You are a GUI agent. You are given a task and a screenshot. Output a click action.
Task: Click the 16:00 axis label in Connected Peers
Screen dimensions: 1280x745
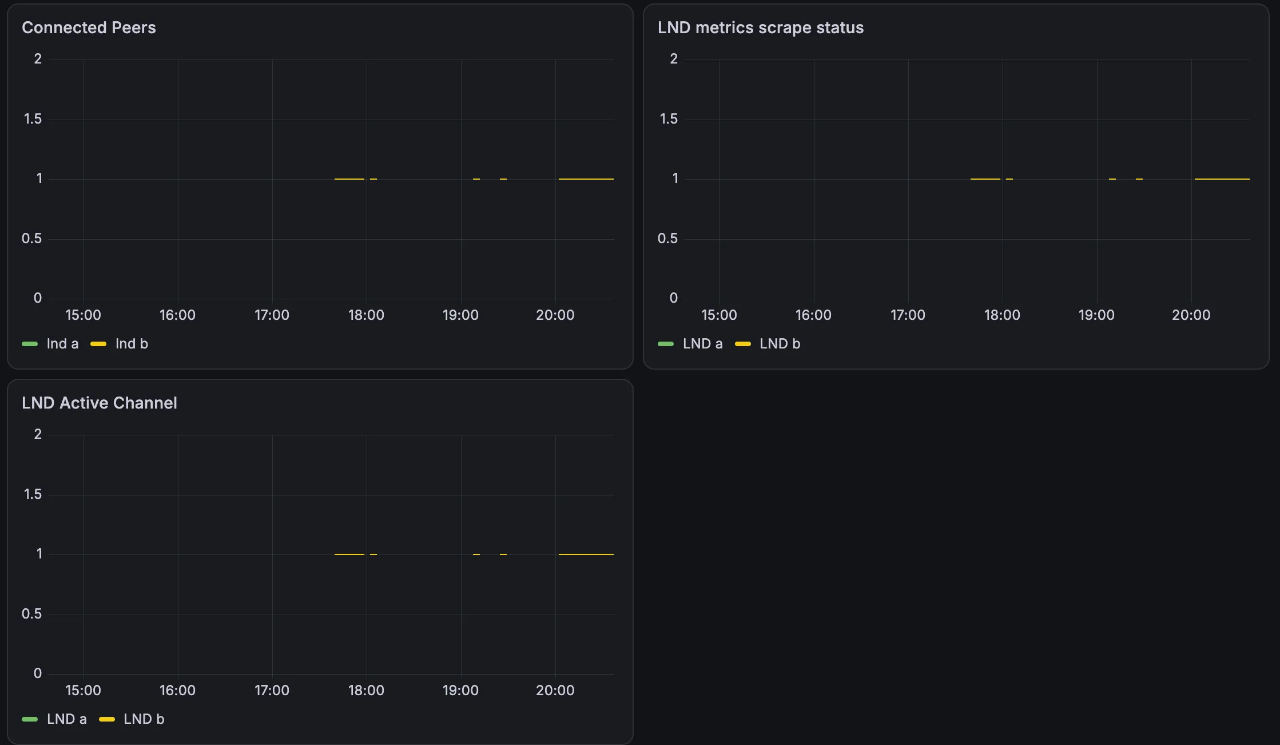pos(177,315)
